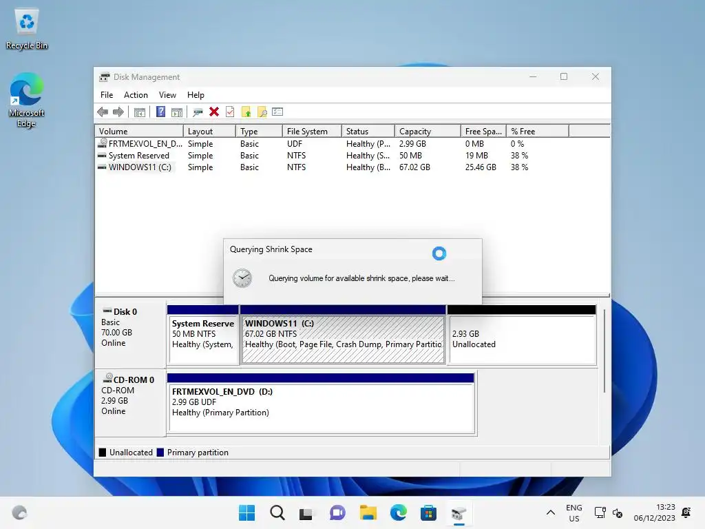Click the Disk 0 label panel
Image resolution: width=705 pixels, height=529 pixels.
130,335
